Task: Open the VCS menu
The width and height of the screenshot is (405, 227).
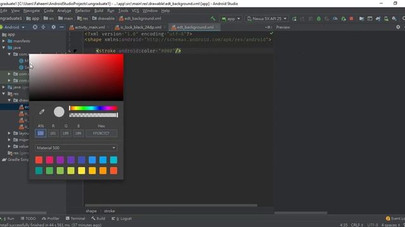Action: (x=135, y=11)
